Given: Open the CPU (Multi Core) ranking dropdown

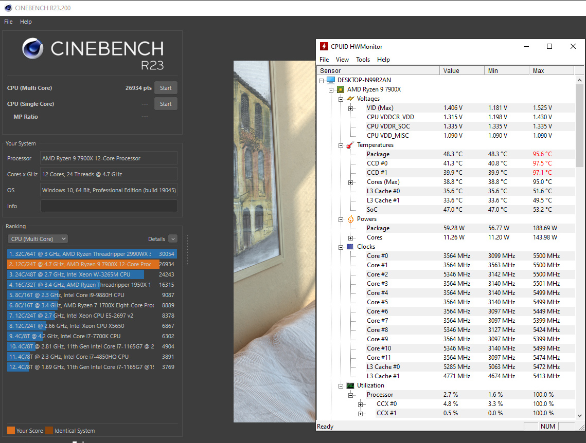Looking at the screenshot, I should 38,239.
